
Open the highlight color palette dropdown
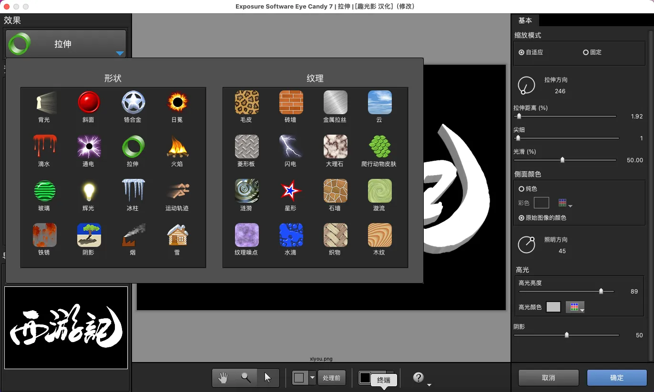pos(575,307)
